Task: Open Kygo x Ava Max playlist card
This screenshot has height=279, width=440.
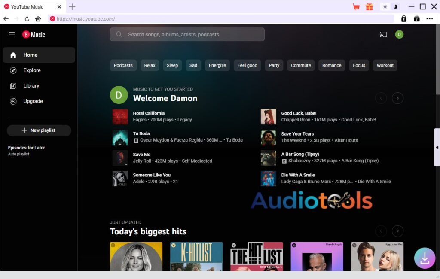Action: (377, 256)
